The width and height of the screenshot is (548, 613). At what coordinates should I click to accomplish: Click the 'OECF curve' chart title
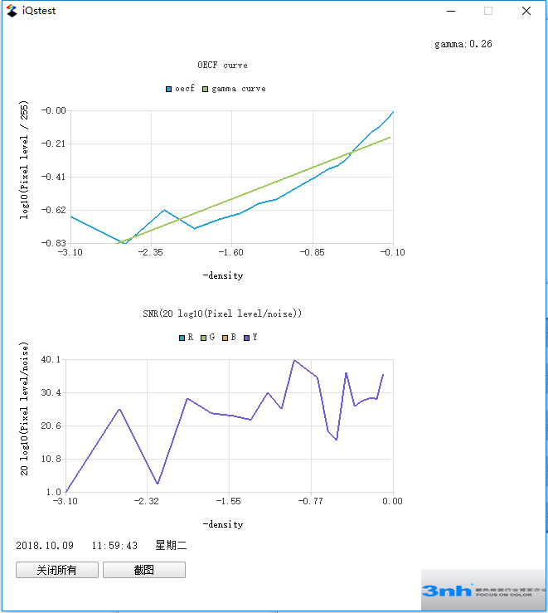(x=222, y=65)
